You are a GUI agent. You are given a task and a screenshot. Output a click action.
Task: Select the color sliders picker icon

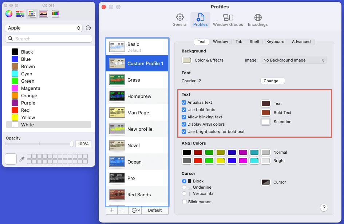20,14
